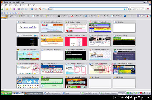Click the 18 - zabjung Version2009 title
152x100 pixels.
77,64
